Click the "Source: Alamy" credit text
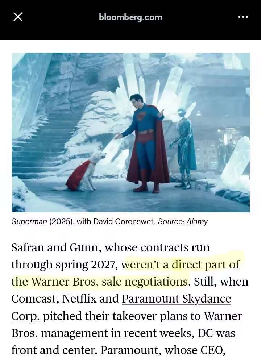Image resolution: width=261 pixels, height=358 pixels. 183,221
